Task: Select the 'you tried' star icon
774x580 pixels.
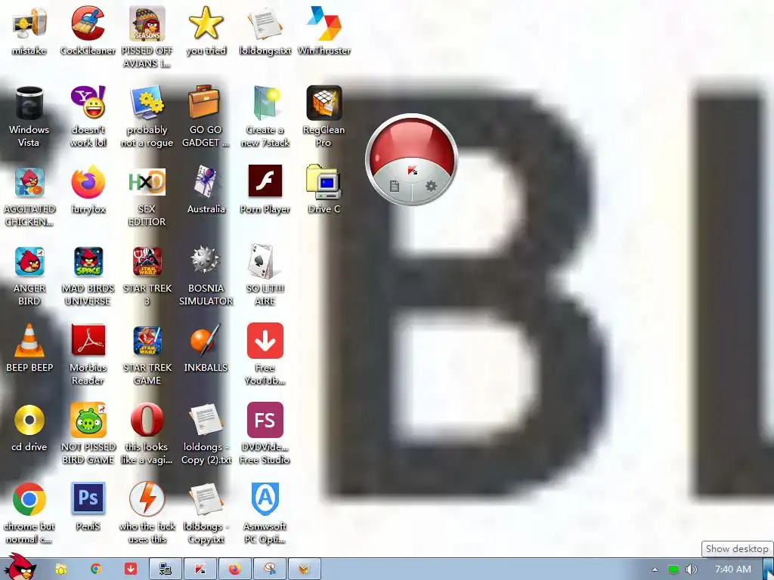Action: [206, 23]
